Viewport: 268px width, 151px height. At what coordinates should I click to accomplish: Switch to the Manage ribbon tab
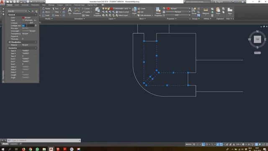pos(51,5)
